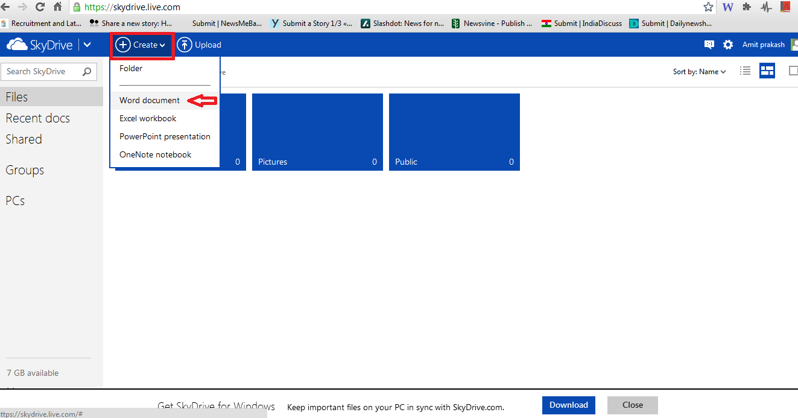Open Submit a Story 1/3 bookmark
The height and width of the screenshot is (418, 798).
click(x=311, y=24)
